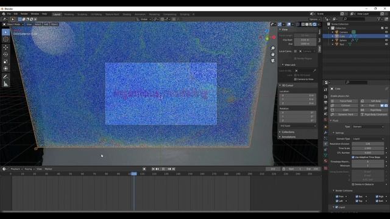This screenshot has width=390, height=219.
Task: Open the Object Constraint properties tab icon
Action: 325,150
